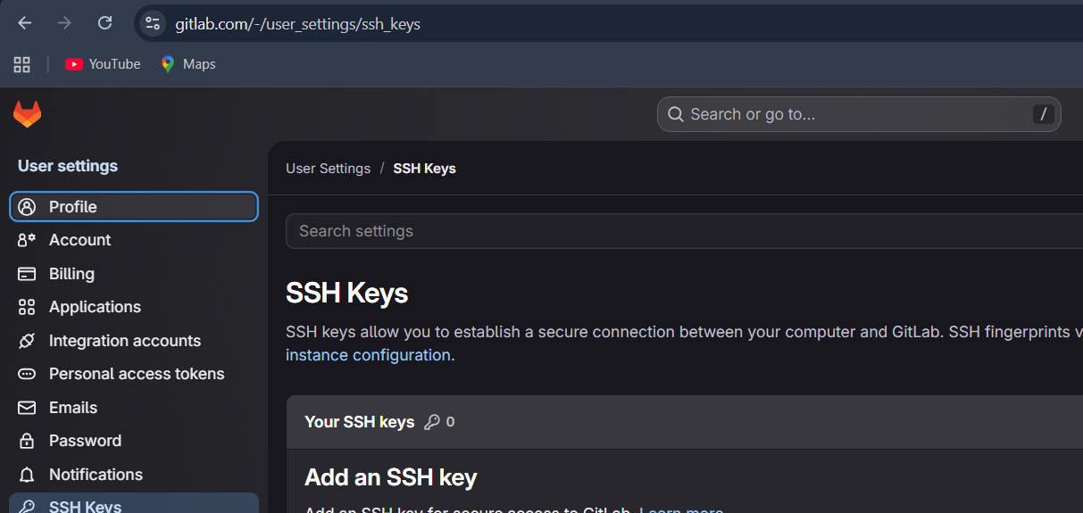The width and height of the screenshot is (1083, 513).
Task: Click the Your SSH keys heading
Action: pos(359,422)
